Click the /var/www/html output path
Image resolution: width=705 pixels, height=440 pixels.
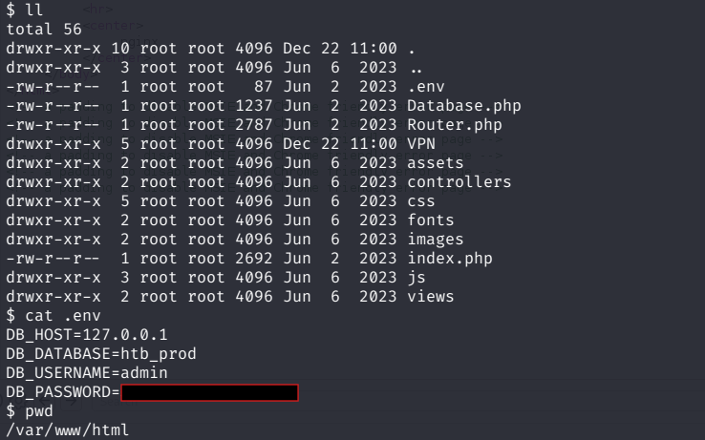tap(67, 430)
